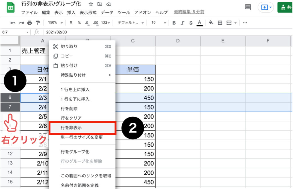Viewport: 293px width, 189px height.
Task: Open the merge cells dropdown arrow
Action: coord(235,23)
